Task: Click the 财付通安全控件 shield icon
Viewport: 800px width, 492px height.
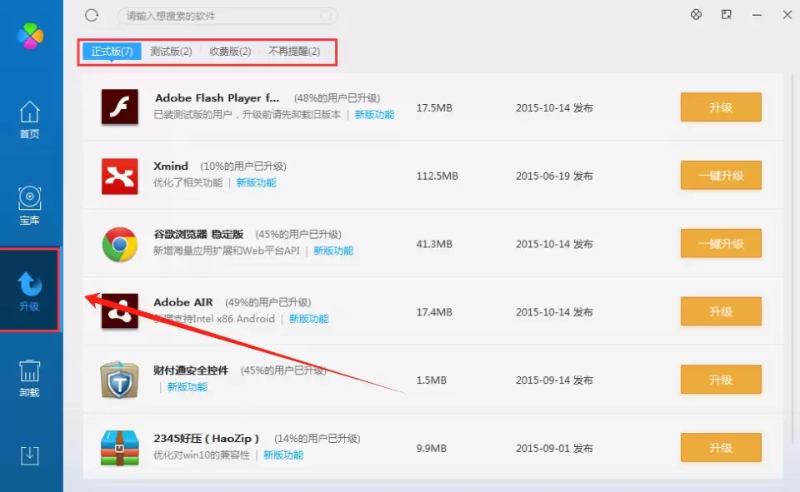Action: point(119,380)
